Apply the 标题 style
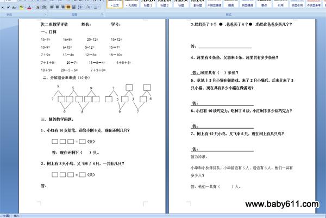This screenshot has height=218, width=326. 181,4
